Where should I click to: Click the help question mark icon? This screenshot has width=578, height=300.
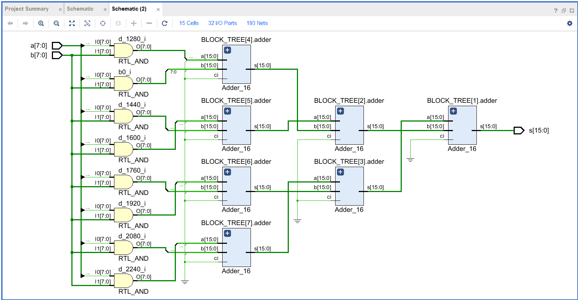556,10
